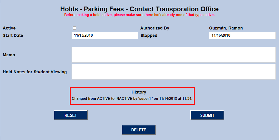The image size is (279, 140).
Task: Click the red warning message under title
Action: point(139,15)
